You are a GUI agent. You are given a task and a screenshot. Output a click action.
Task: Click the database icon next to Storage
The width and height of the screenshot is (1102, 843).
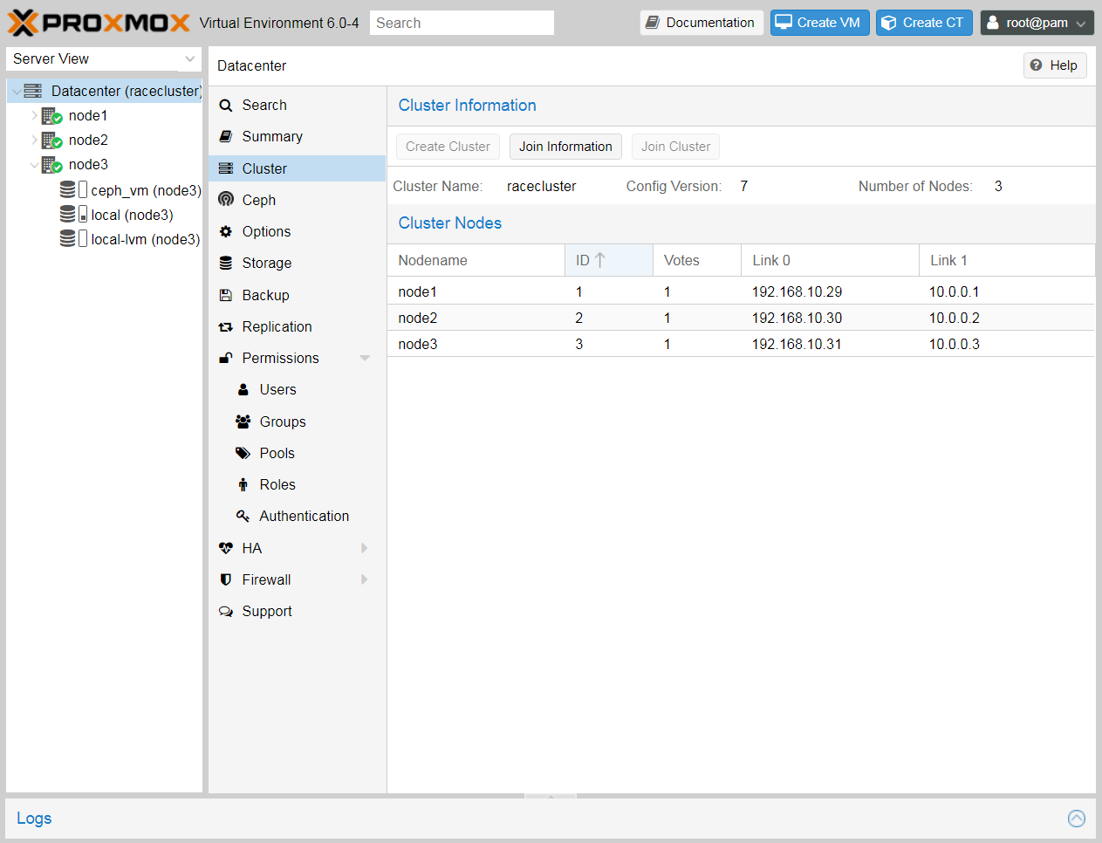[226, 263]
